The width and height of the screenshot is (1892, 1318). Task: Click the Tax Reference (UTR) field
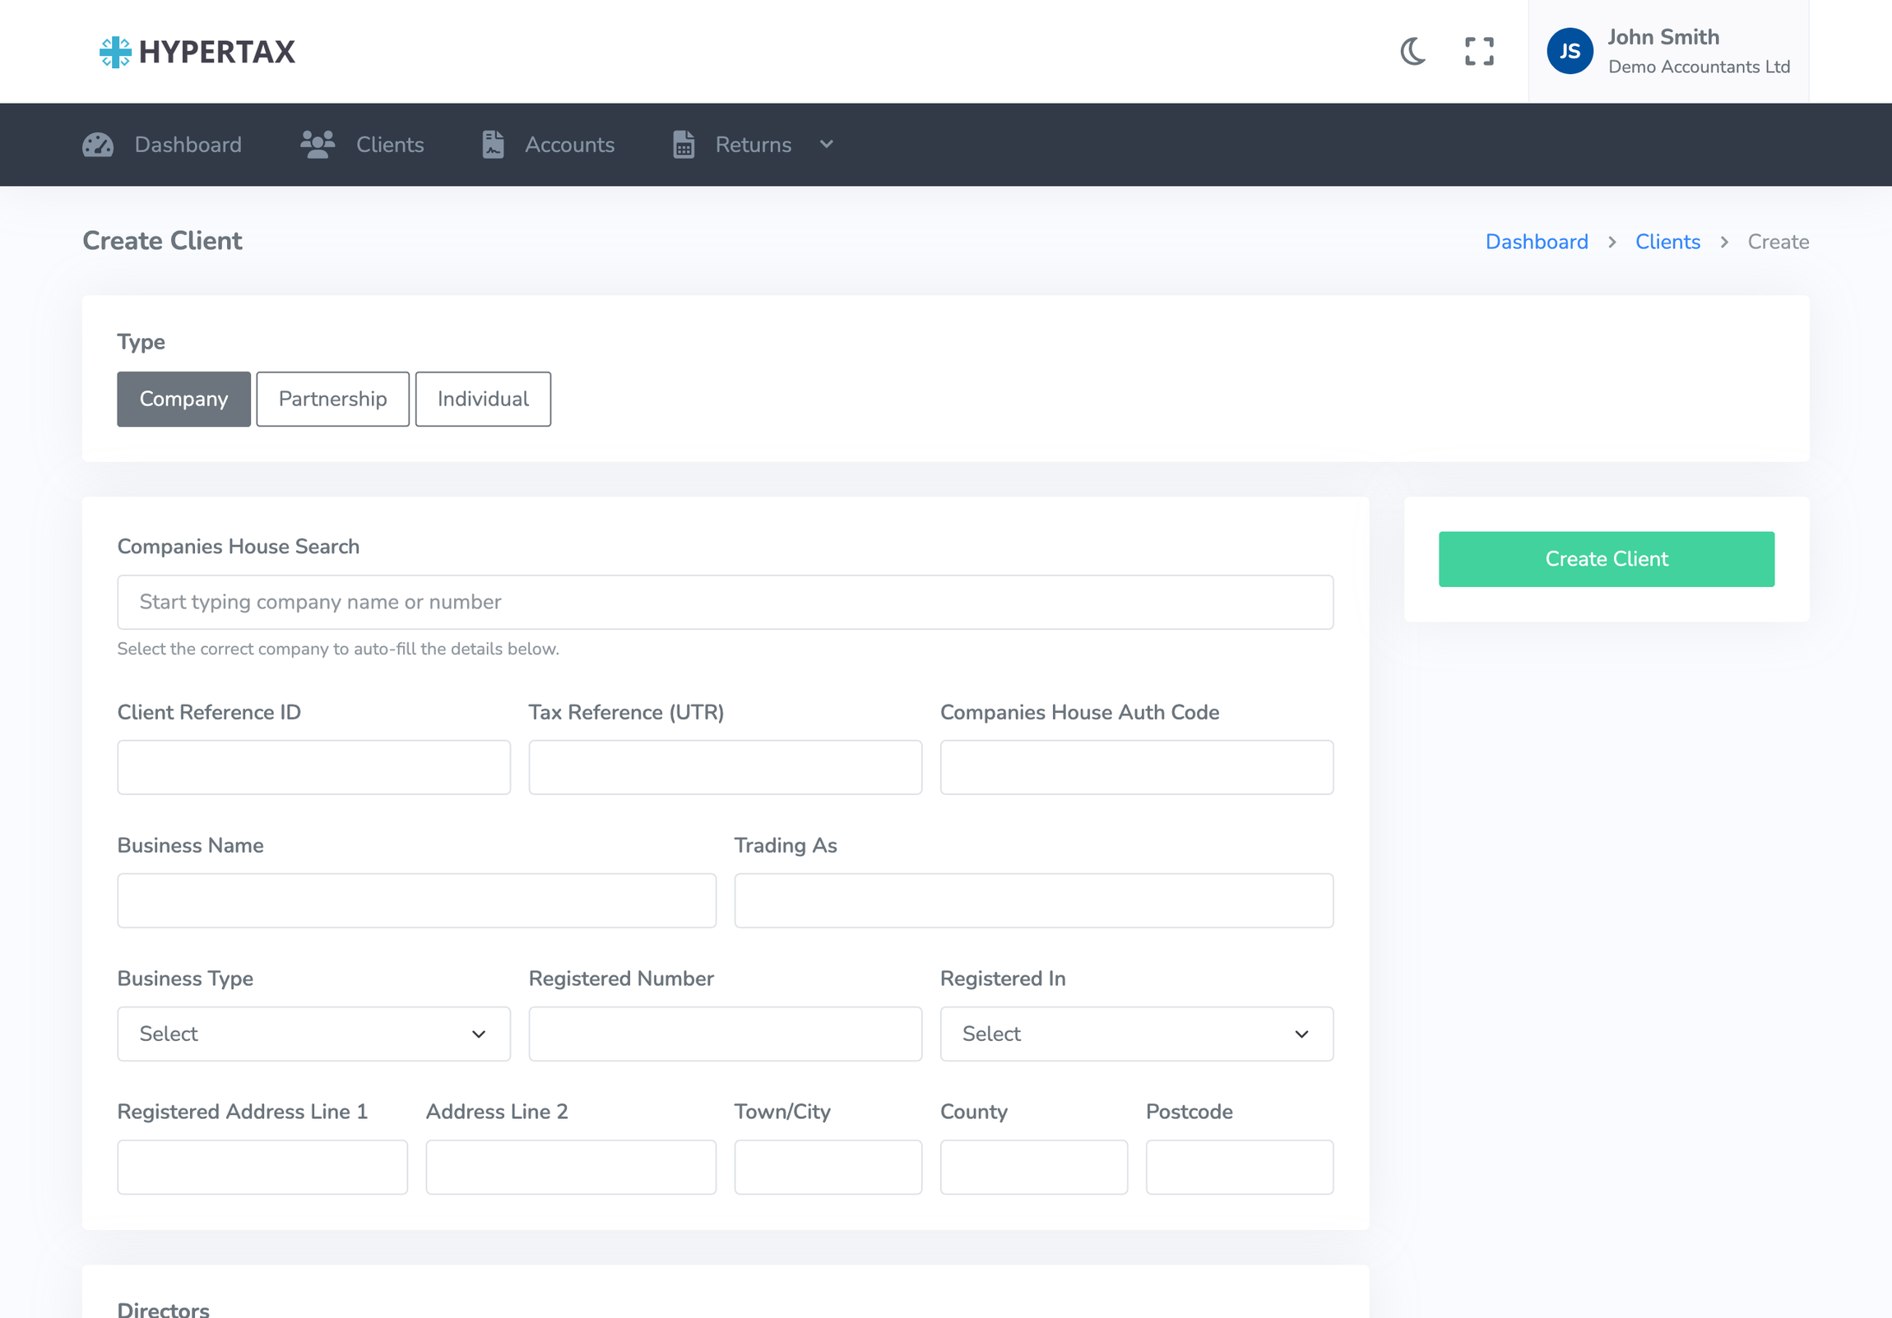click(726, 767)
